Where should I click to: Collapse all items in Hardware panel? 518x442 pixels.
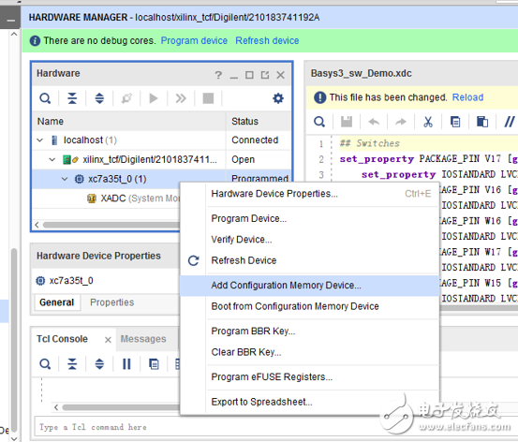(x=72, y=98)
